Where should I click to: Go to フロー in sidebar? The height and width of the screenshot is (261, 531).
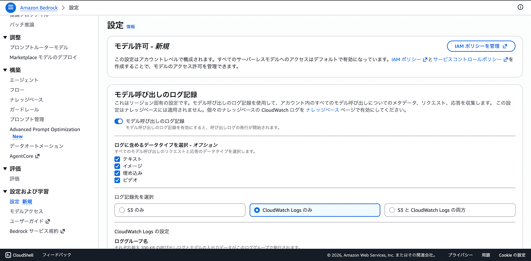pos(17,90)
